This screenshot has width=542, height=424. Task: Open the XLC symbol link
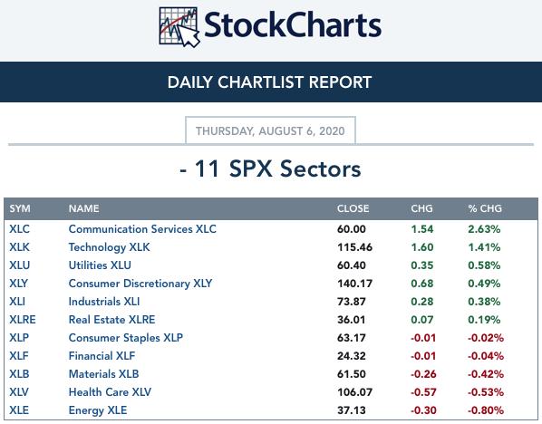tap(19, 229)
